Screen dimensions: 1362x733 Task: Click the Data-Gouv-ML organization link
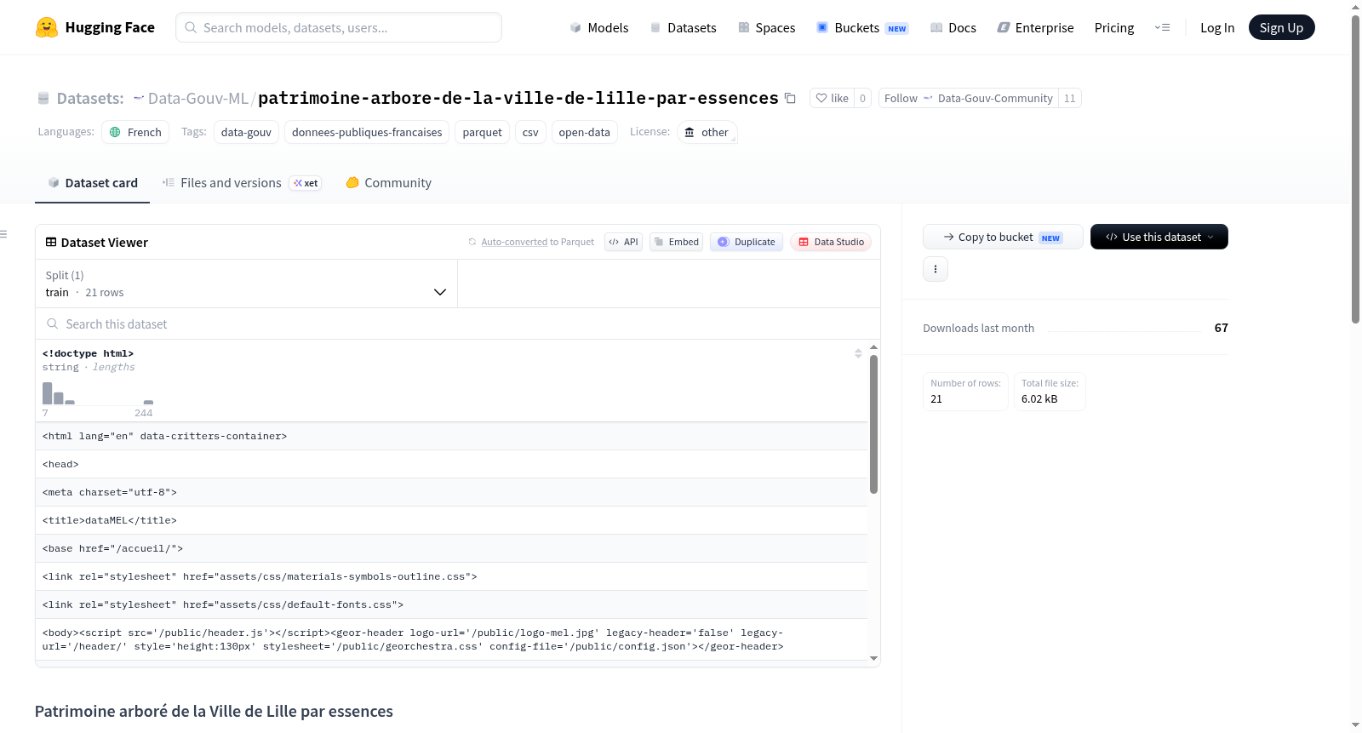[197, 98]
